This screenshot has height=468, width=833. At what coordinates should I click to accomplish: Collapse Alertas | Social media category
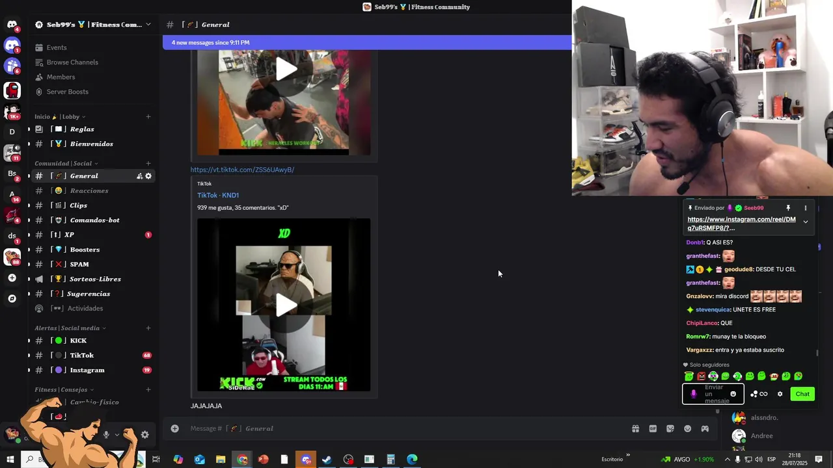click(70, 328)
